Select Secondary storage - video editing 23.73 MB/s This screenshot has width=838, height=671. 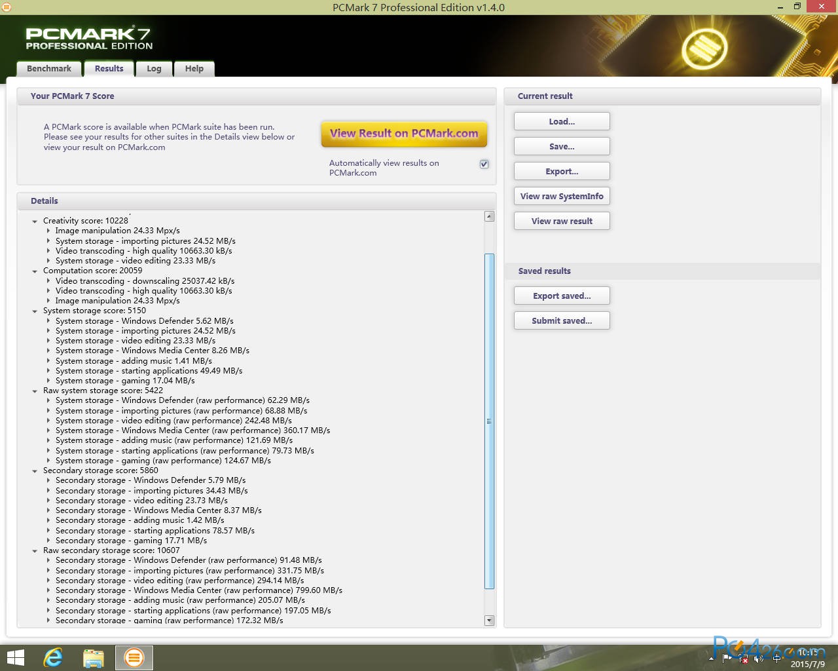(141, 501)
